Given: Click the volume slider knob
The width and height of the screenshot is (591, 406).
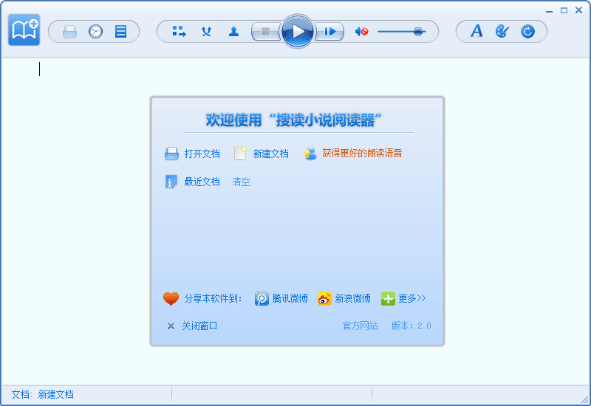Looking at the screenshot, I should (x=417, y=31).
